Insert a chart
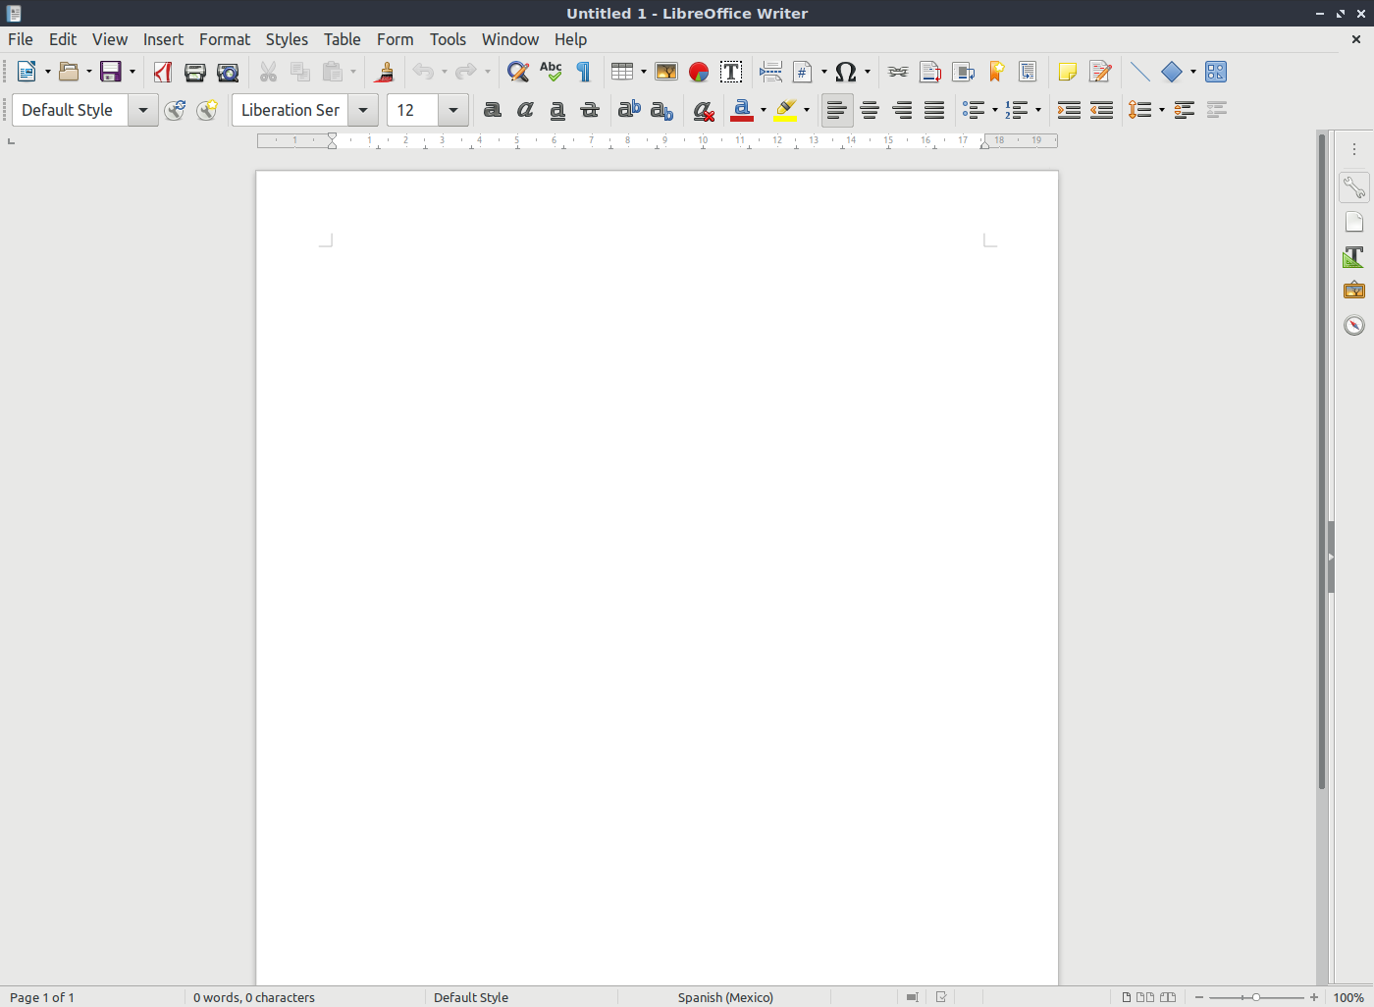The height and width of the screenshot is (1007, 1374). pyautogui.click(x=699, y=72)
